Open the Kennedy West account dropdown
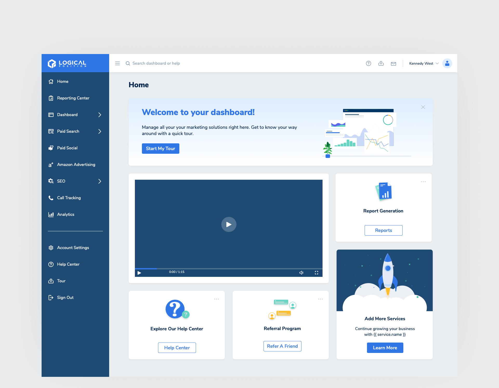 coord(424,63)
